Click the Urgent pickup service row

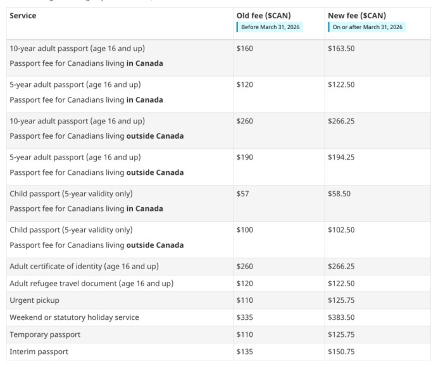(x=34, y=300)
